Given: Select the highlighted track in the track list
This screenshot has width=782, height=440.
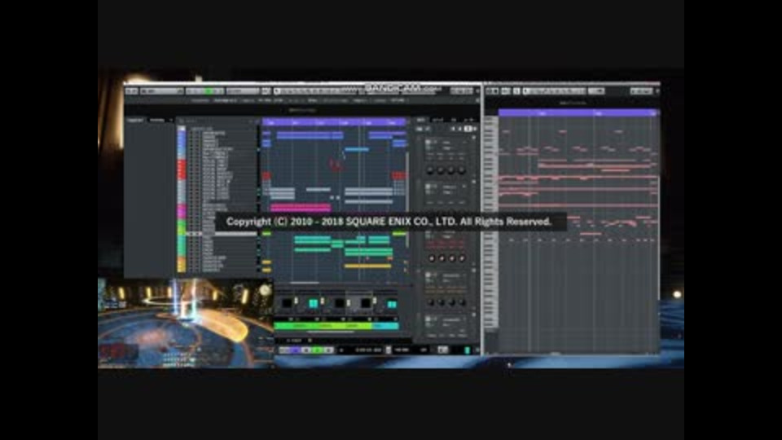Looking at the screenshot, I should 221,234.
